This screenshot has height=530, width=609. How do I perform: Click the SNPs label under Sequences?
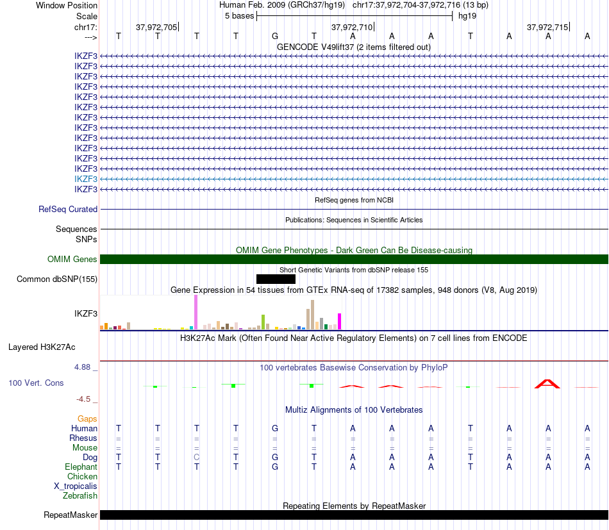87,239
